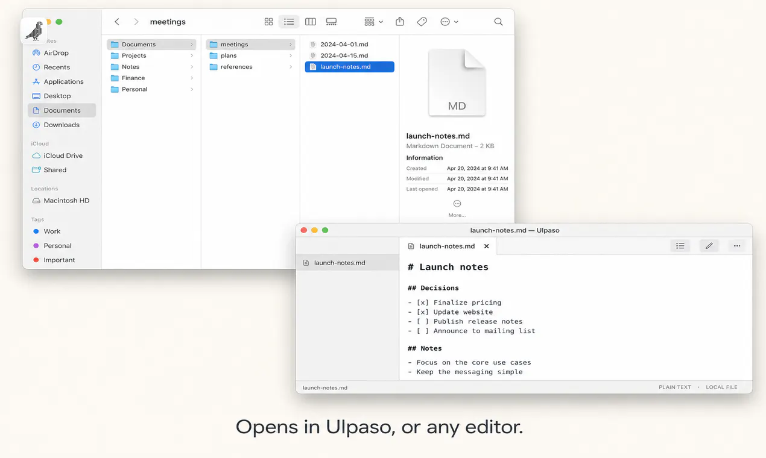Select file 2024-04-15.md
Screen dimensions: 766x458
coord(350,56)
